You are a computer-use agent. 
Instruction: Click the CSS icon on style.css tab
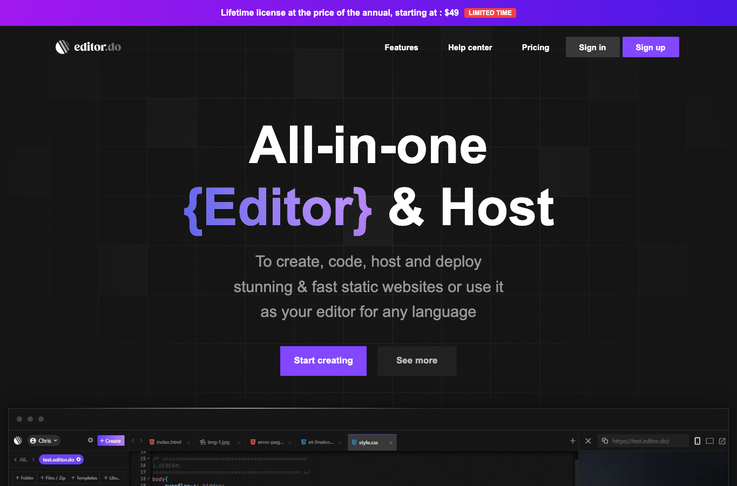click(x=354, y=442)
